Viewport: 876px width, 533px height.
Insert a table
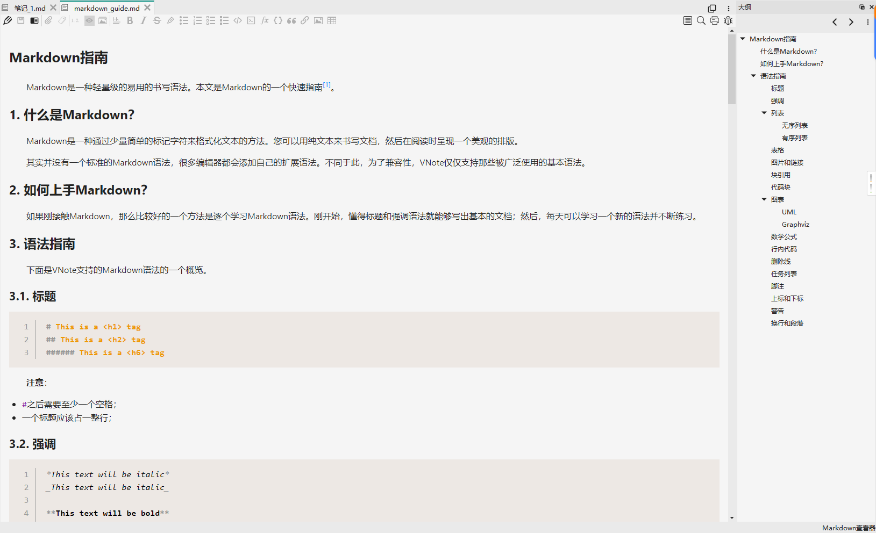[332, 20]
